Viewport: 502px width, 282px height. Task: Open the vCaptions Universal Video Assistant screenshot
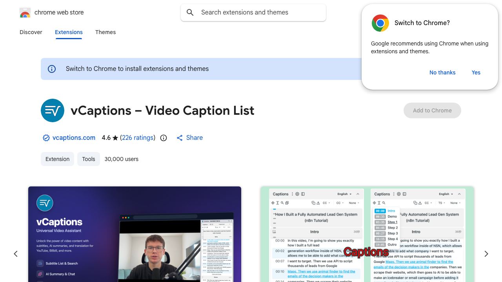tap(135, 234)
